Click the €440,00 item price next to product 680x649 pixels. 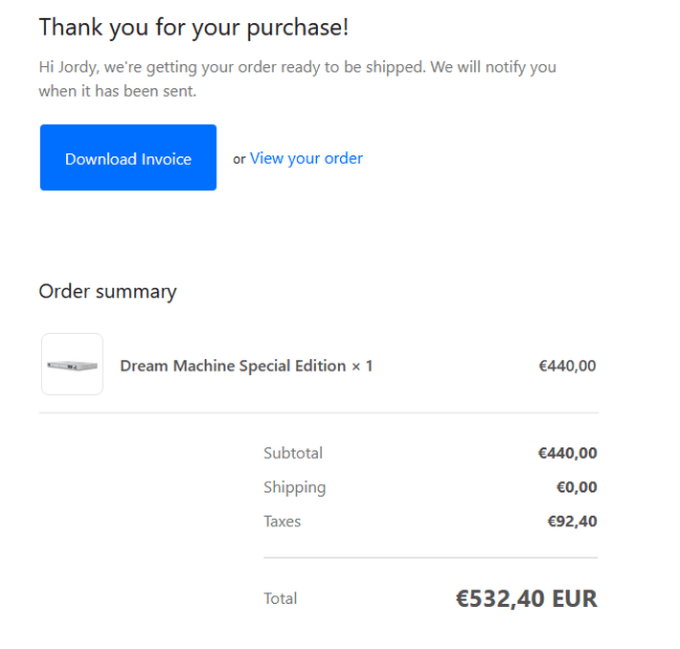(x=567, y=366)
